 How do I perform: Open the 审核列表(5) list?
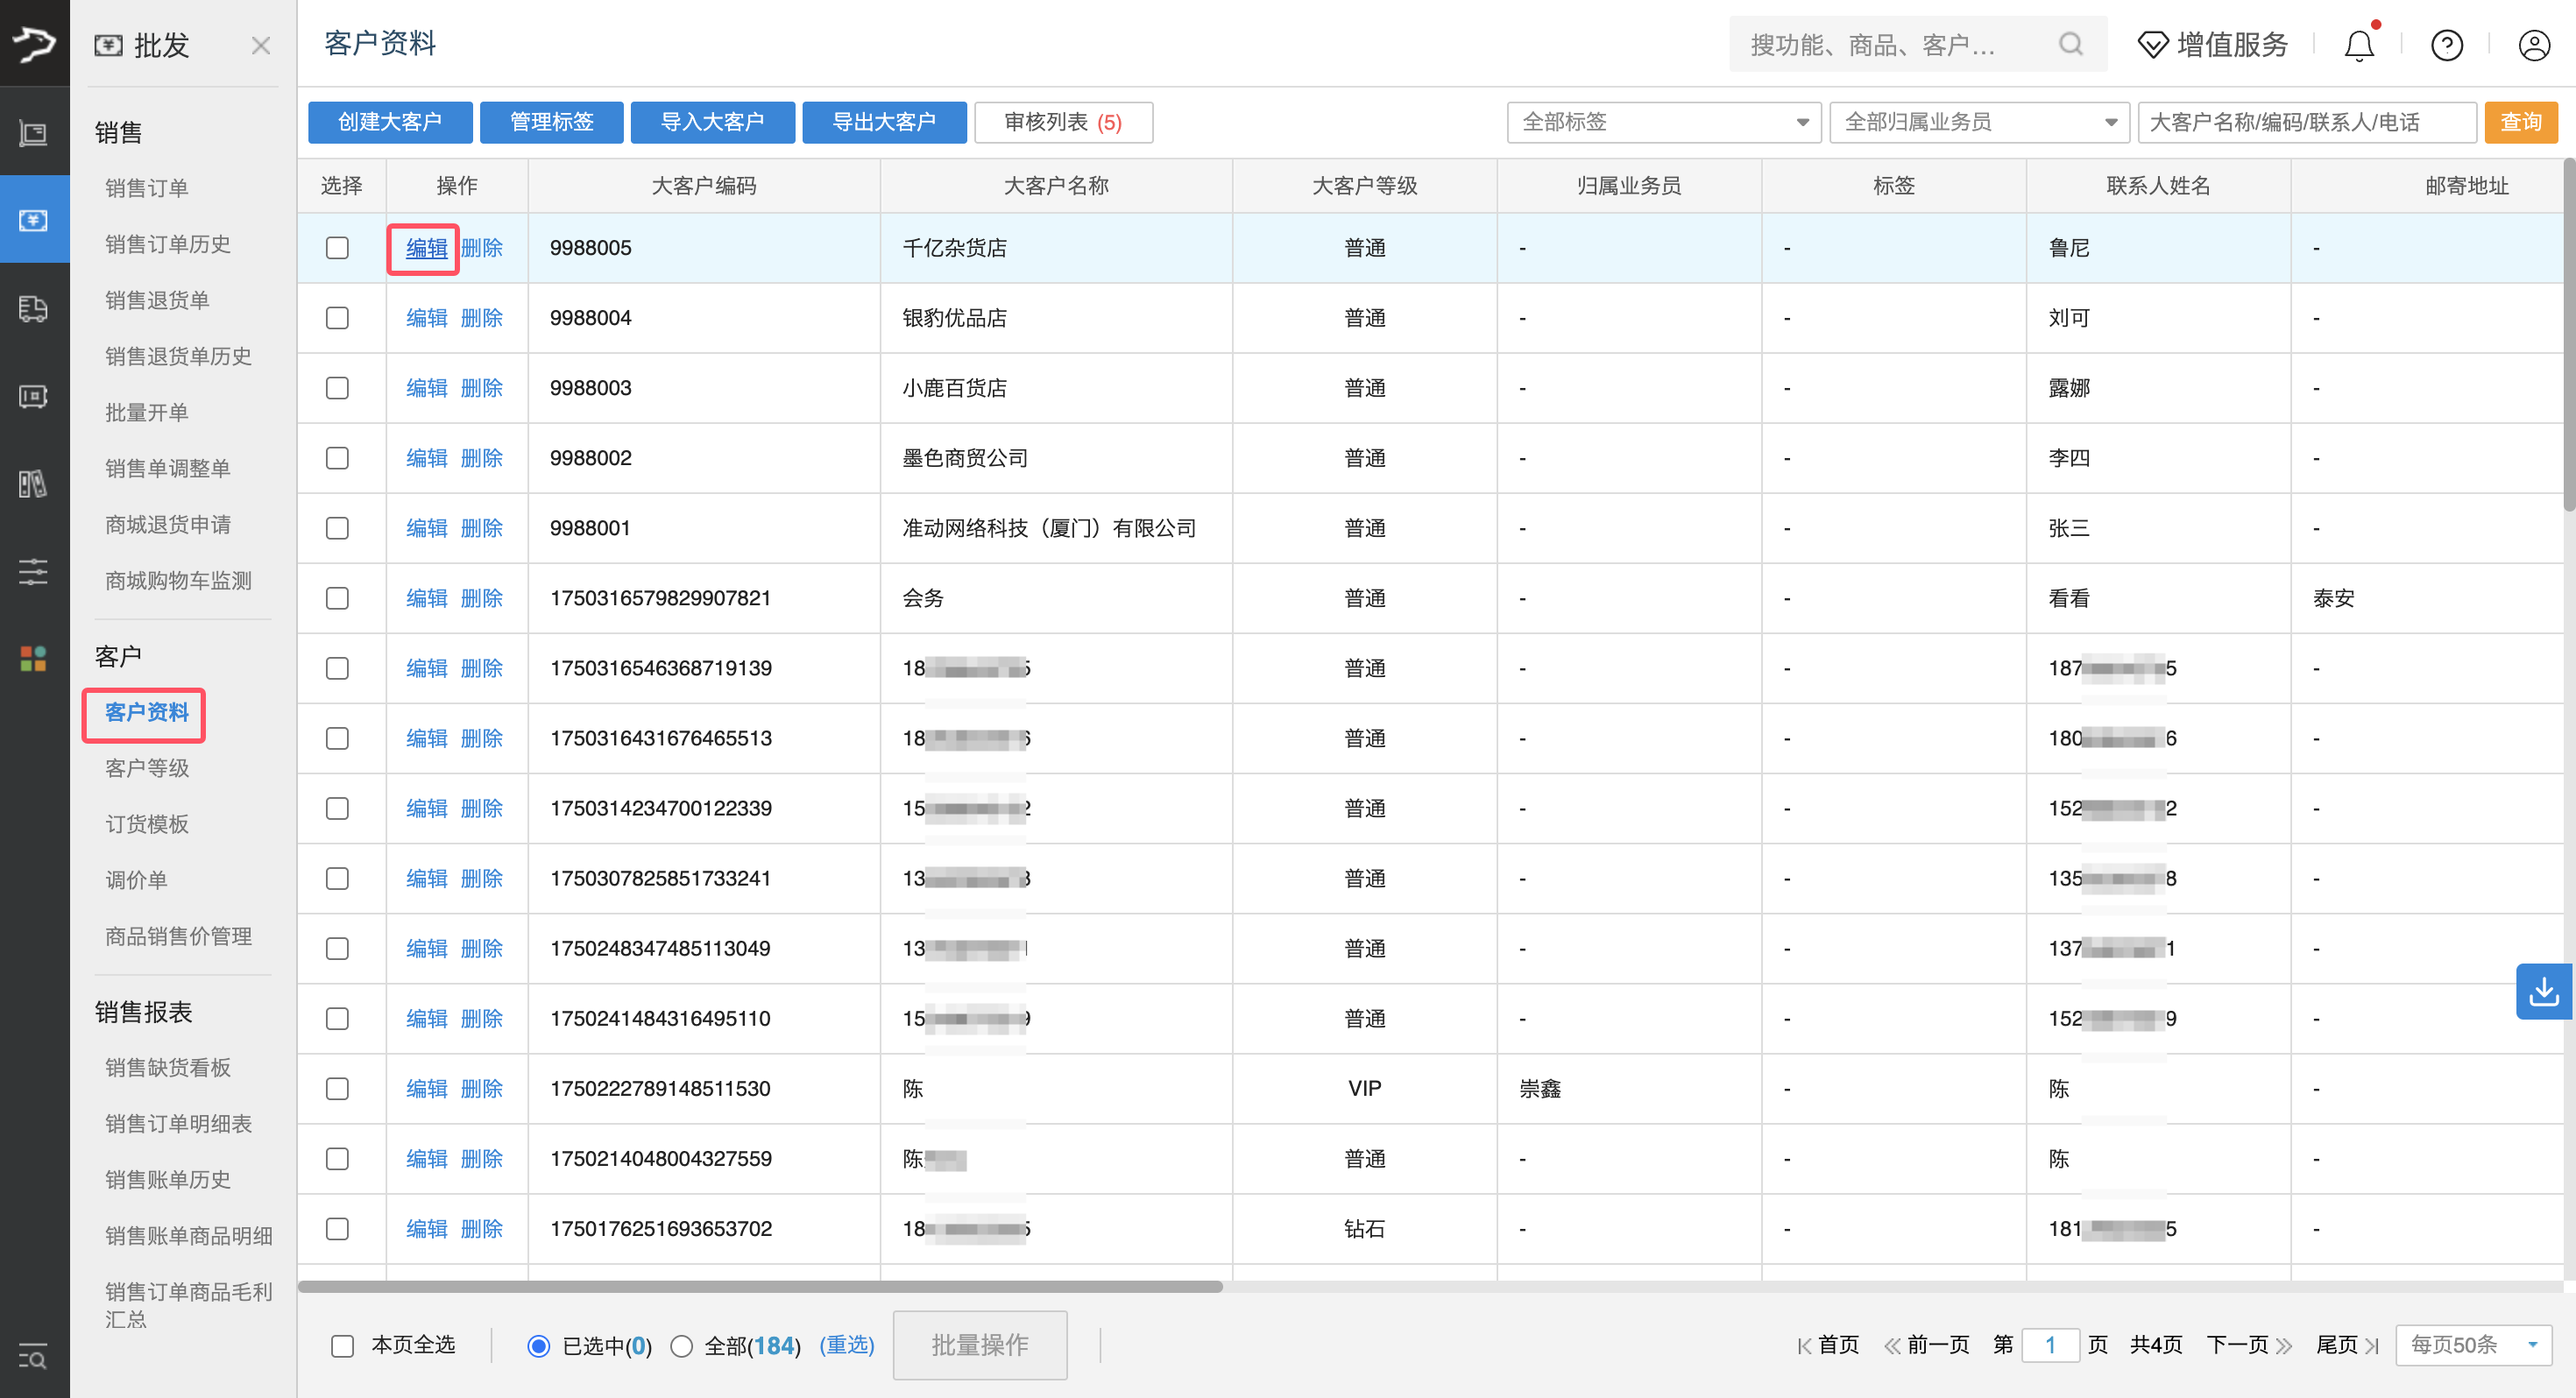(x=1063, y=122)
